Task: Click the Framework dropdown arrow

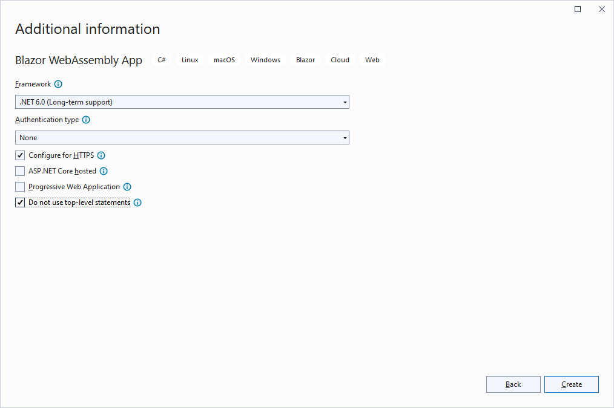Action: 345,102
